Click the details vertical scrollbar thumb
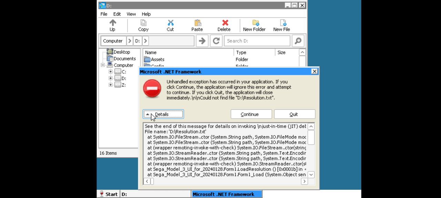The height and width of the screenshot is (198, 441). (x=311, y=137)
